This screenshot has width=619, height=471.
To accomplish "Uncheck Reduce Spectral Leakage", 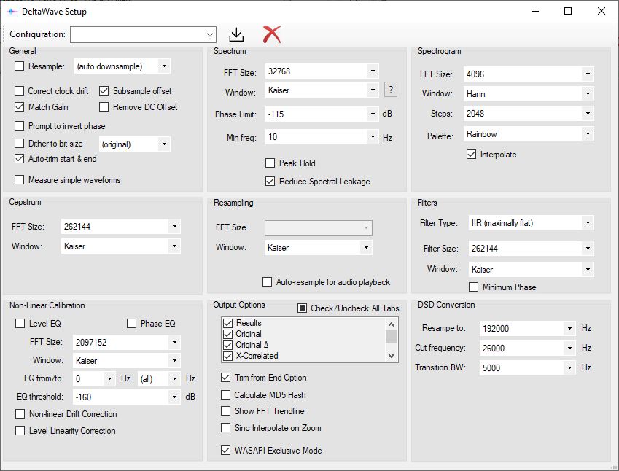I will click(x=270, y=182).
